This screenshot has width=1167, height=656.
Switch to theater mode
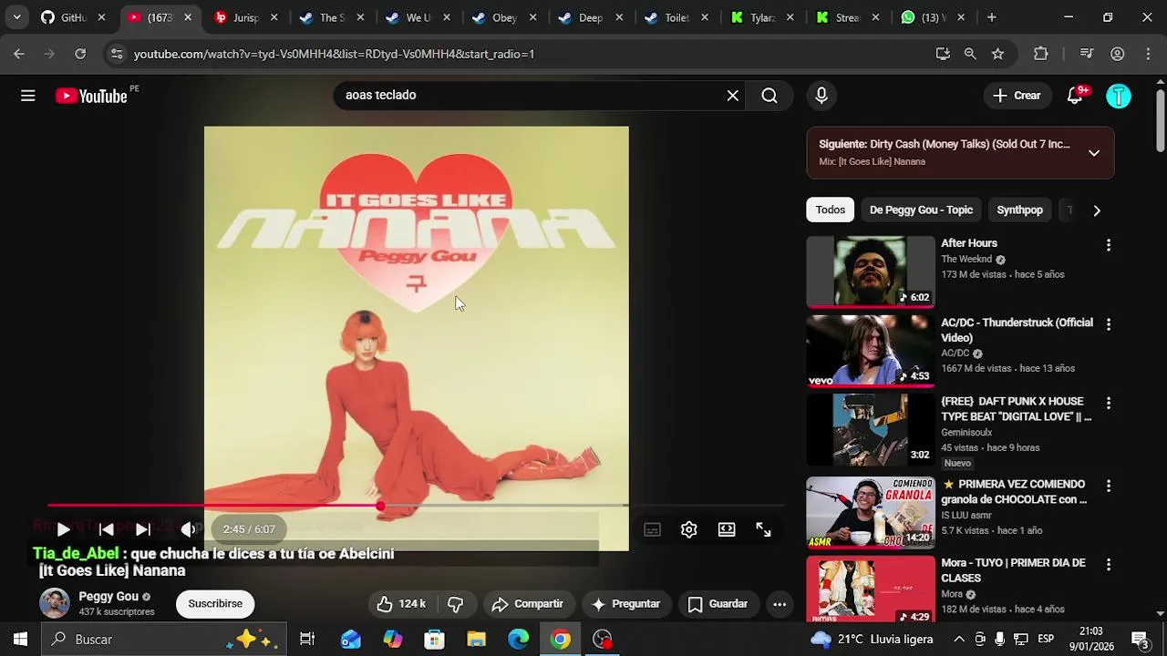pyautogui.click(x=727, y=529)
